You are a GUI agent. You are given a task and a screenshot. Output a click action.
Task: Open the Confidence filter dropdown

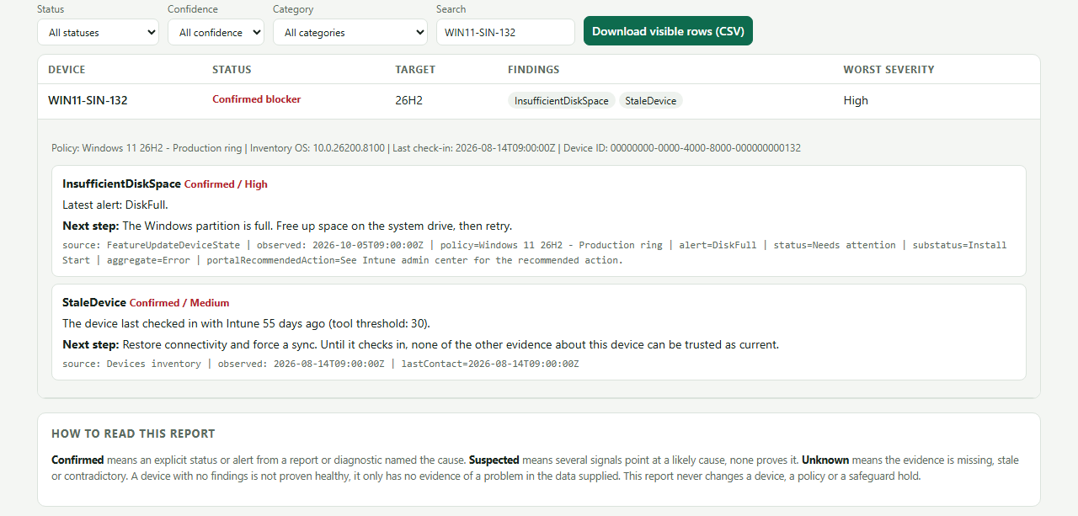[216, 33]
